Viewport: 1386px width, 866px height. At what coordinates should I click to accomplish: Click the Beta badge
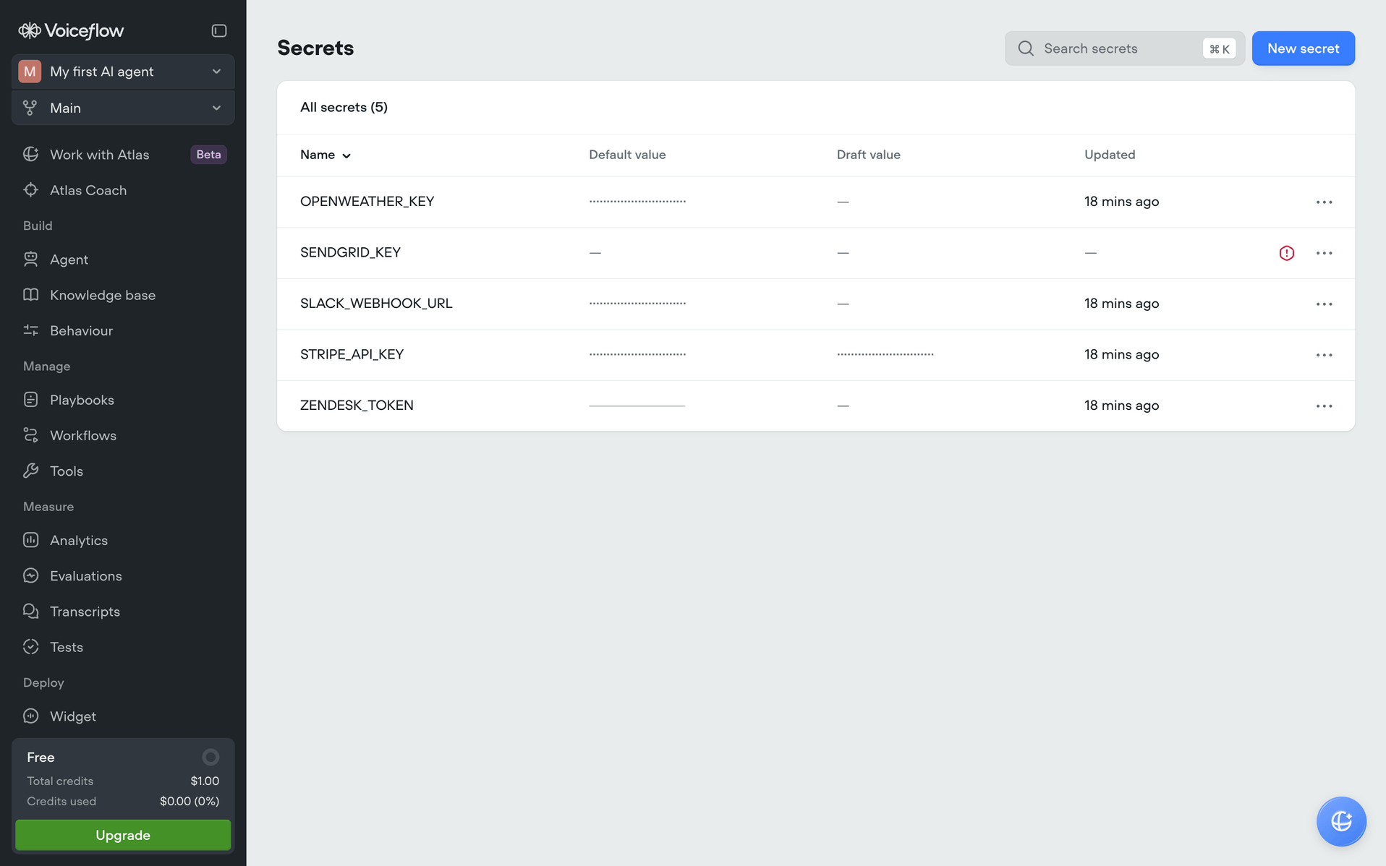coord(208,154)
